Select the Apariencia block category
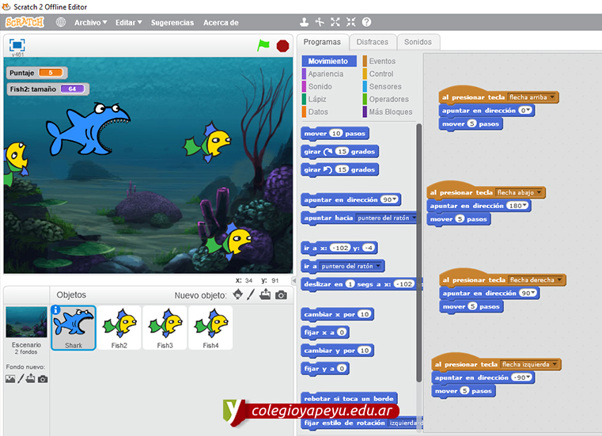 325,74
